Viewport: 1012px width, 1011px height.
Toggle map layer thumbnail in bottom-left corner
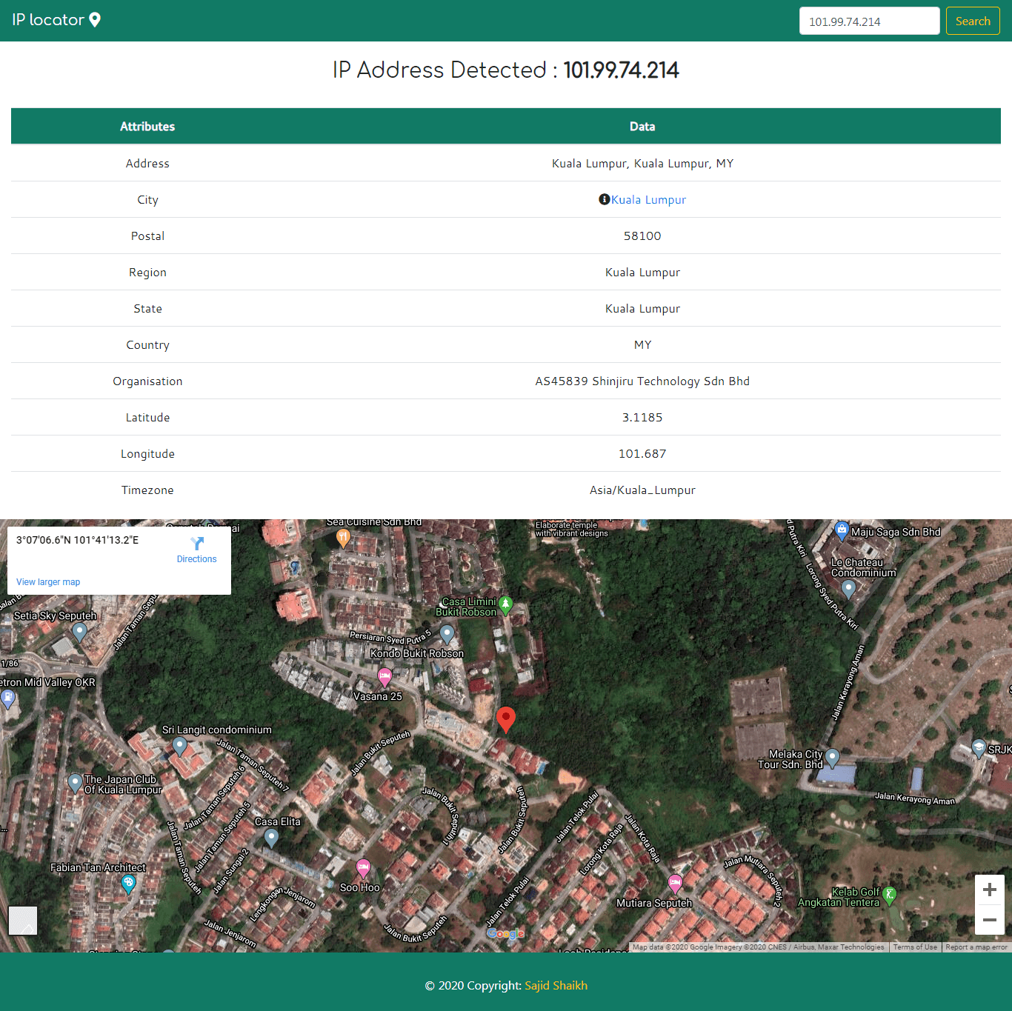tap(23, 921)
